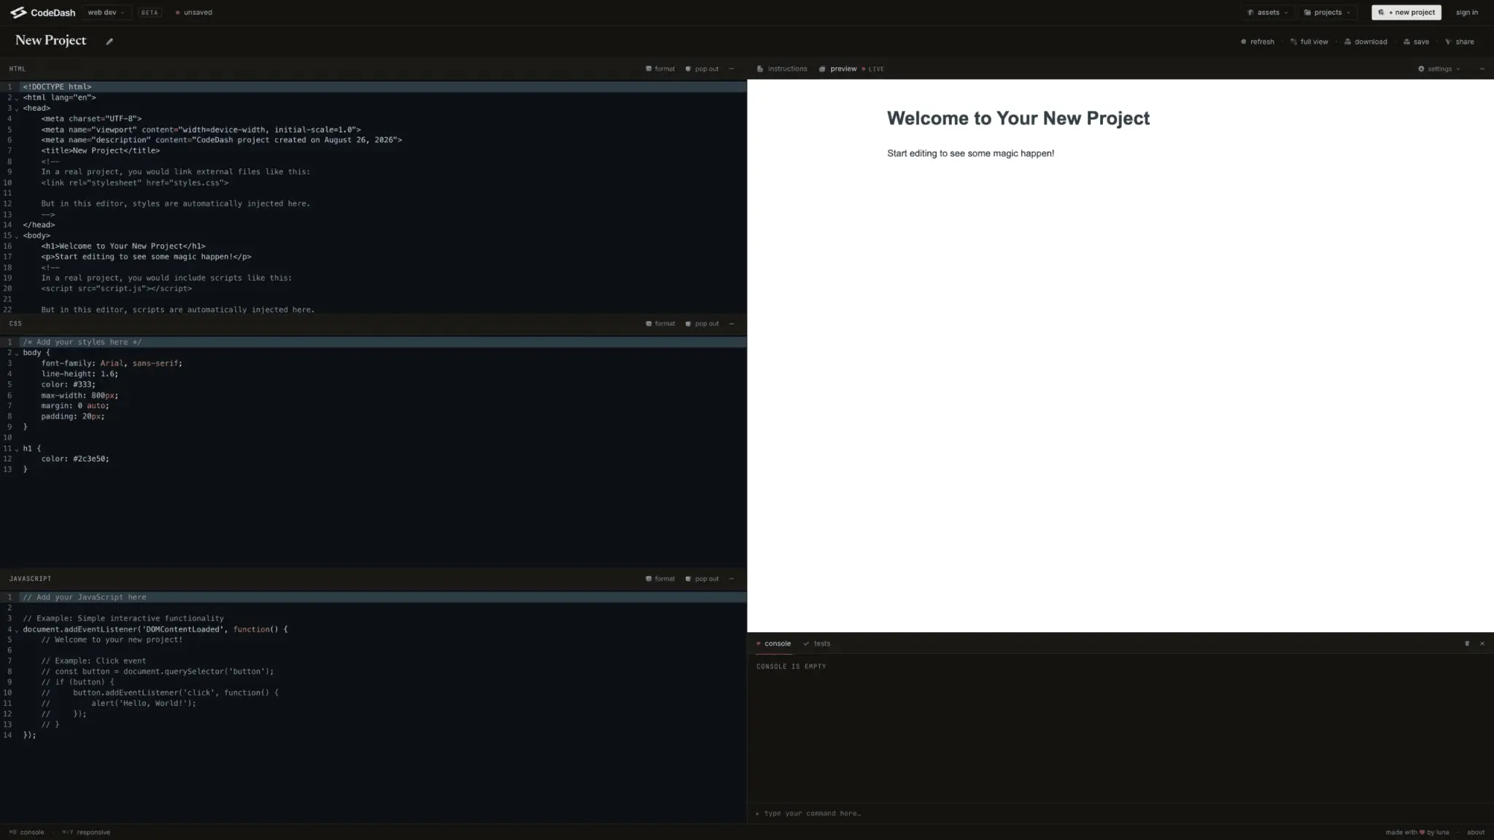This screenshot has height=840, width=1494.
Task: Open the web dev dropdown
Action: (107, 12)
